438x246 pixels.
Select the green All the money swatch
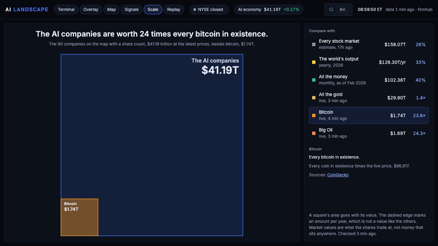coord(314,80)
